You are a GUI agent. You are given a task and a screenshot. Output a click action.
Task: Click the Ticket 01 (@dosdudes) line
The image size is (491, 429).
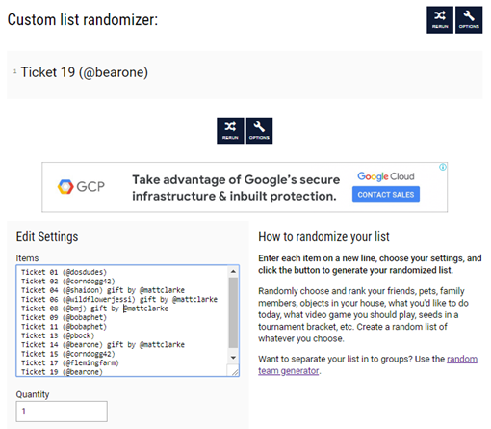(x=64, y=272)
